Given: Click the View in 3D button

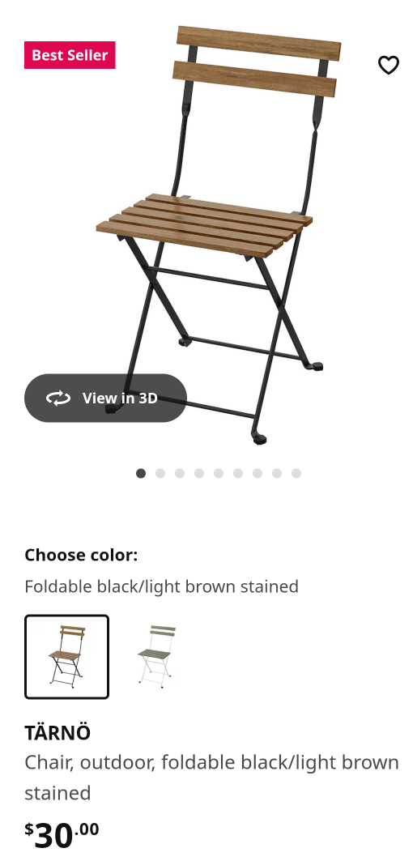Looking at the screenshot, I should pyautogui.click(x=105, y=399).
